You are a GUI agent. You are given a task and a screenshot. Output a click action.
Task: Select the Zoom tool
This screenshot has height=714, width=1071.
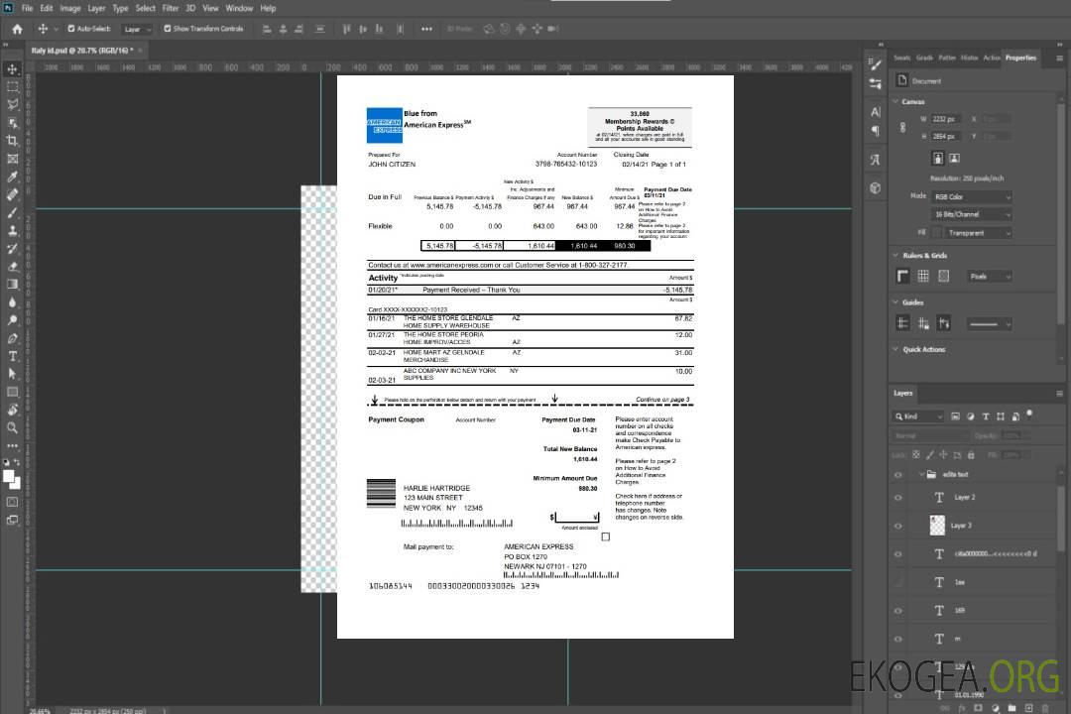pos(12,427)
